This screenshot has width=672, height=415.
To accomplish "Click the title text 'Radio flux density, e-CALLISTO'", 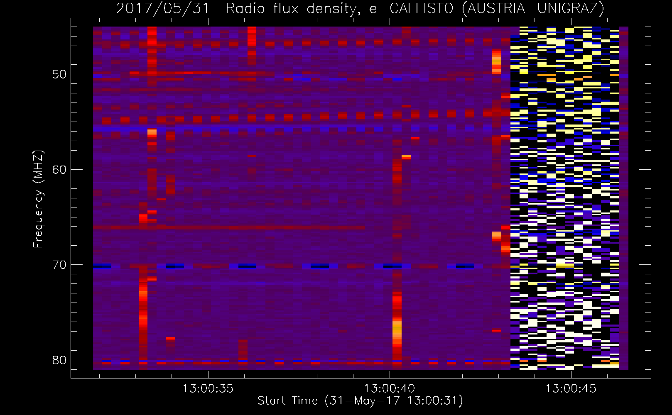I will pos(339,9).
